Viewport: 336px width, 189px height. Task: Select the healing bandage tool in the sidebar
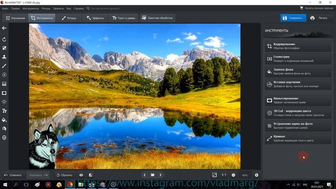point(4,48)
